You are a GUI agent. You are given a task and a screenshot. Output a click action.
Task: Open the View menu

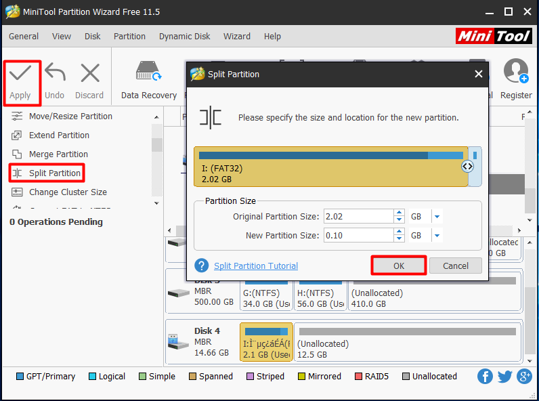point(62,36)
